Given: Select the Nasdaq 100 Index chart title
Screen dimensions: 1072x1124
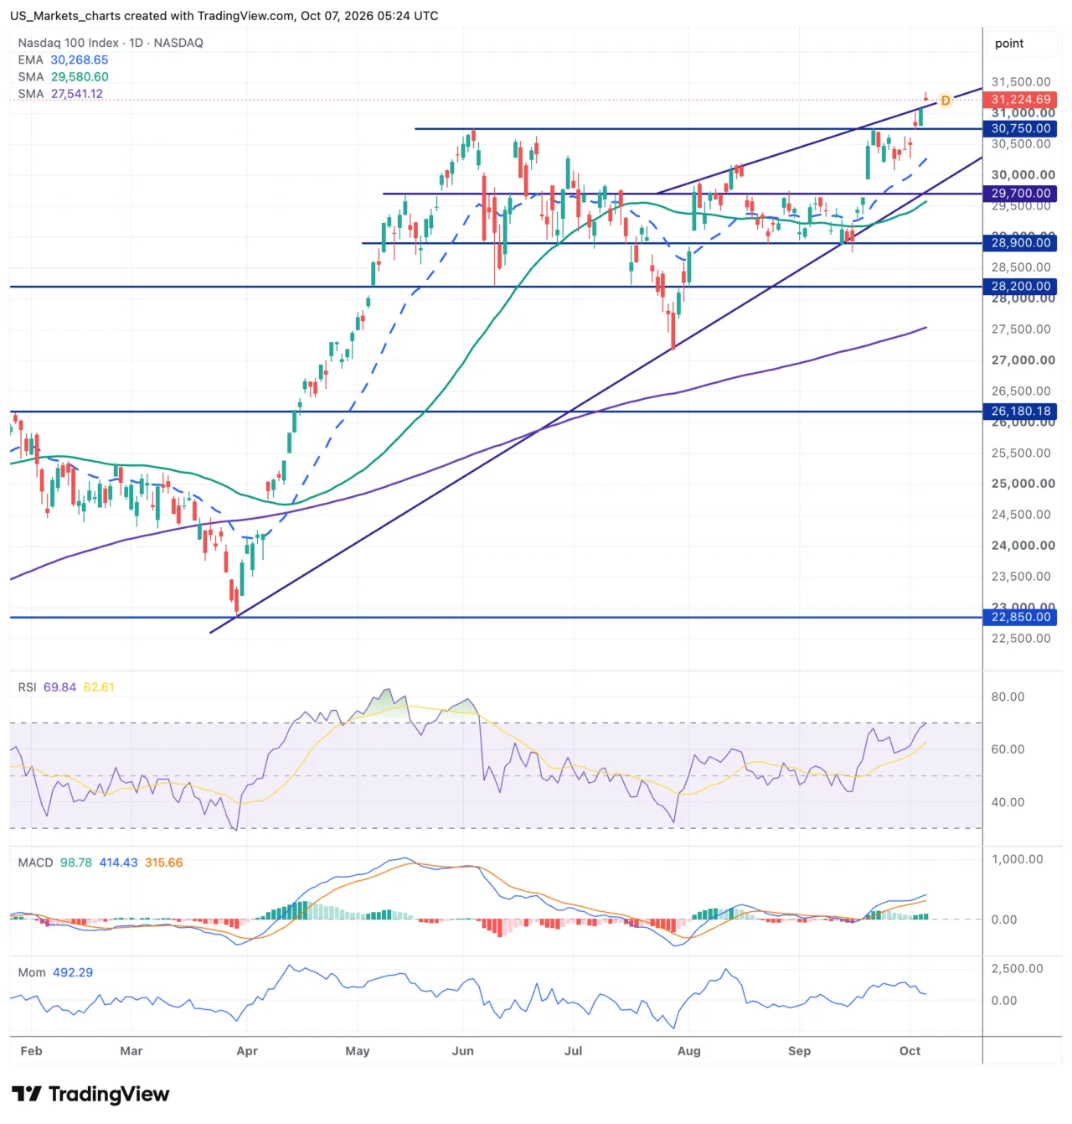Looking at the screenshot, I should pyautogui.click(x=111, y=43).
